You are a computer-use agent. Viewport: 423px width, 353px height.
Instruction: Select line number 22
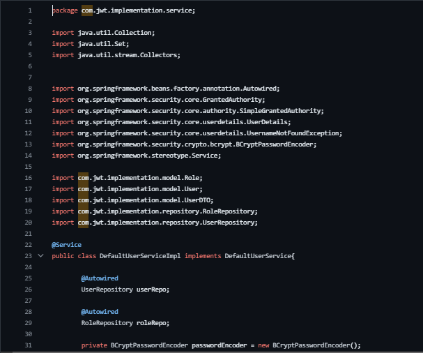pos(29,245)
